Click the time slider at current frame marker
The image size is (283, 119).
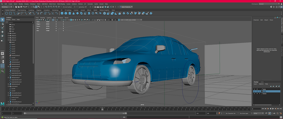coord(102,109)
